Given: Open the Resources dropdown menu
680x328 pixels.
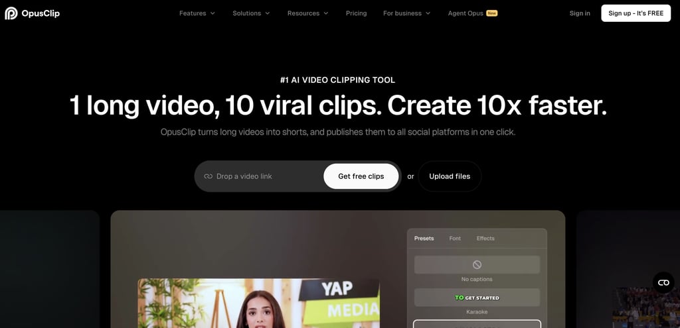Looking at the screenshot, I should pyautogui.click(x=308, y=13).
